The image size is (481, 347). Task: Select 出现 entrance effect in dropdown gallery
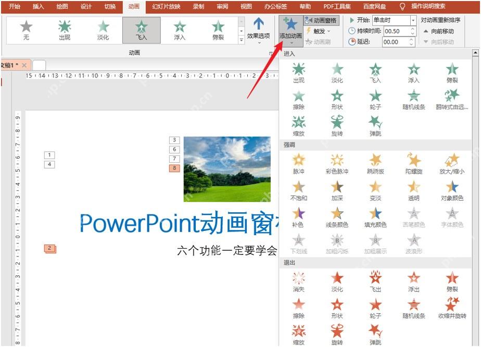tap(298, 73)
